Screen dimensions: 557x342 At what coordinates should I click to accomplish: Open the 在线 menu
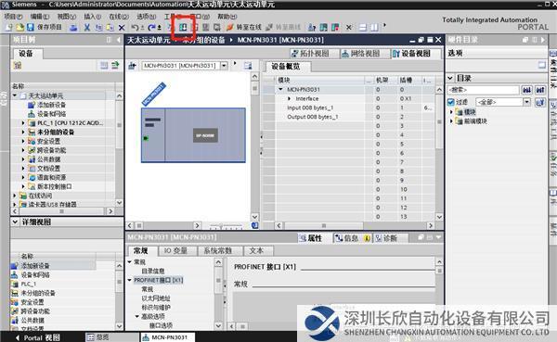pyautogui.click(x=118, y=17)
